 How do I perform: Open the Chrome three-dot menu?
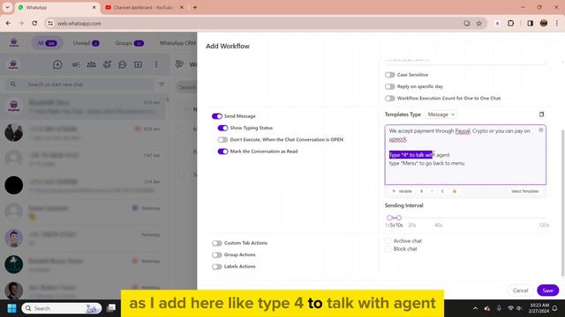(557, 24)
